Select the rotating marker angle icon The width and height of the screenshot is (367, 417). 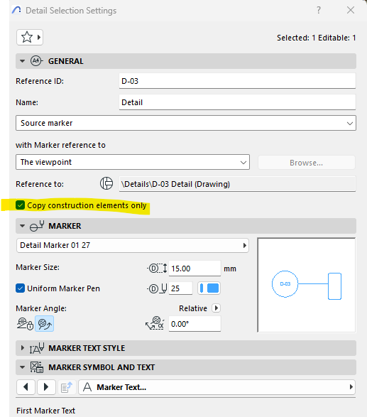(45, 324)
